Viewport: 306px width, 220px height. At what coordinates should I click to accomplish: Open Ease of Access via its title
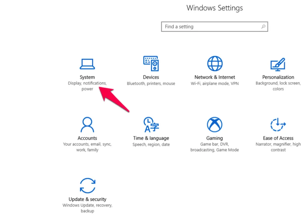coord(278,138)
